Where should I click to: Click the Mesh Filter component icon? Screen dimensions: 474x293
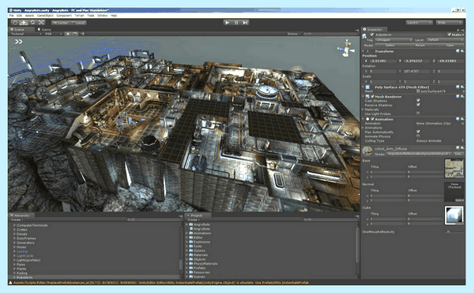click(367, 87)
